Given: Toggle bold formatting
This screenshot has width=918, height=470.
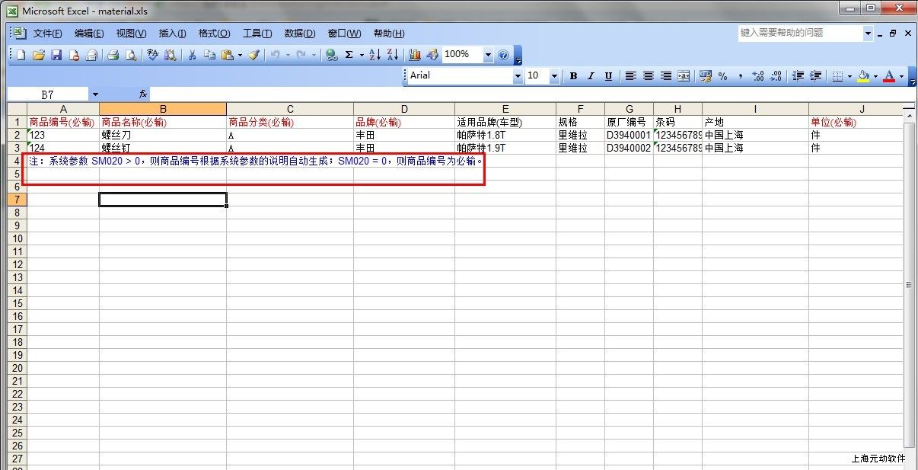Looking at the screenshot, I should pos(573,76).
